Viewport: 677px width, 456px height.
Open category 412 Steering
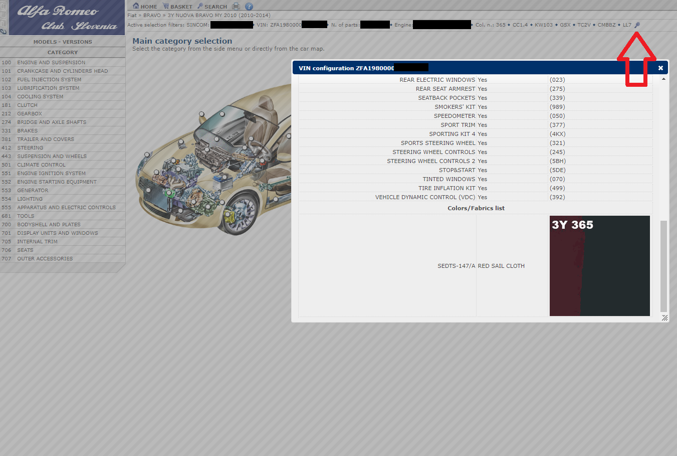[63, 147]
